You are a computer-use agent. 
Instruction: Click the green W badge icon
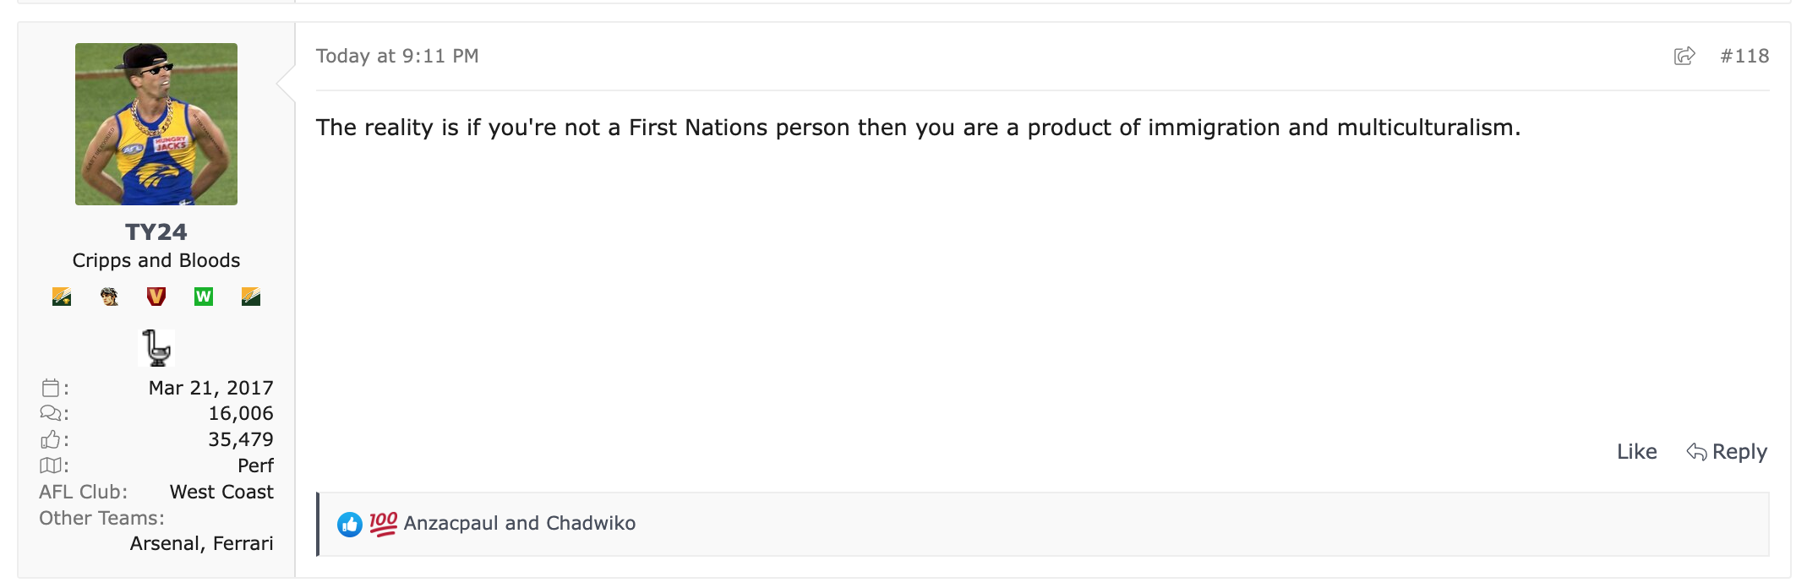point(204,297)
